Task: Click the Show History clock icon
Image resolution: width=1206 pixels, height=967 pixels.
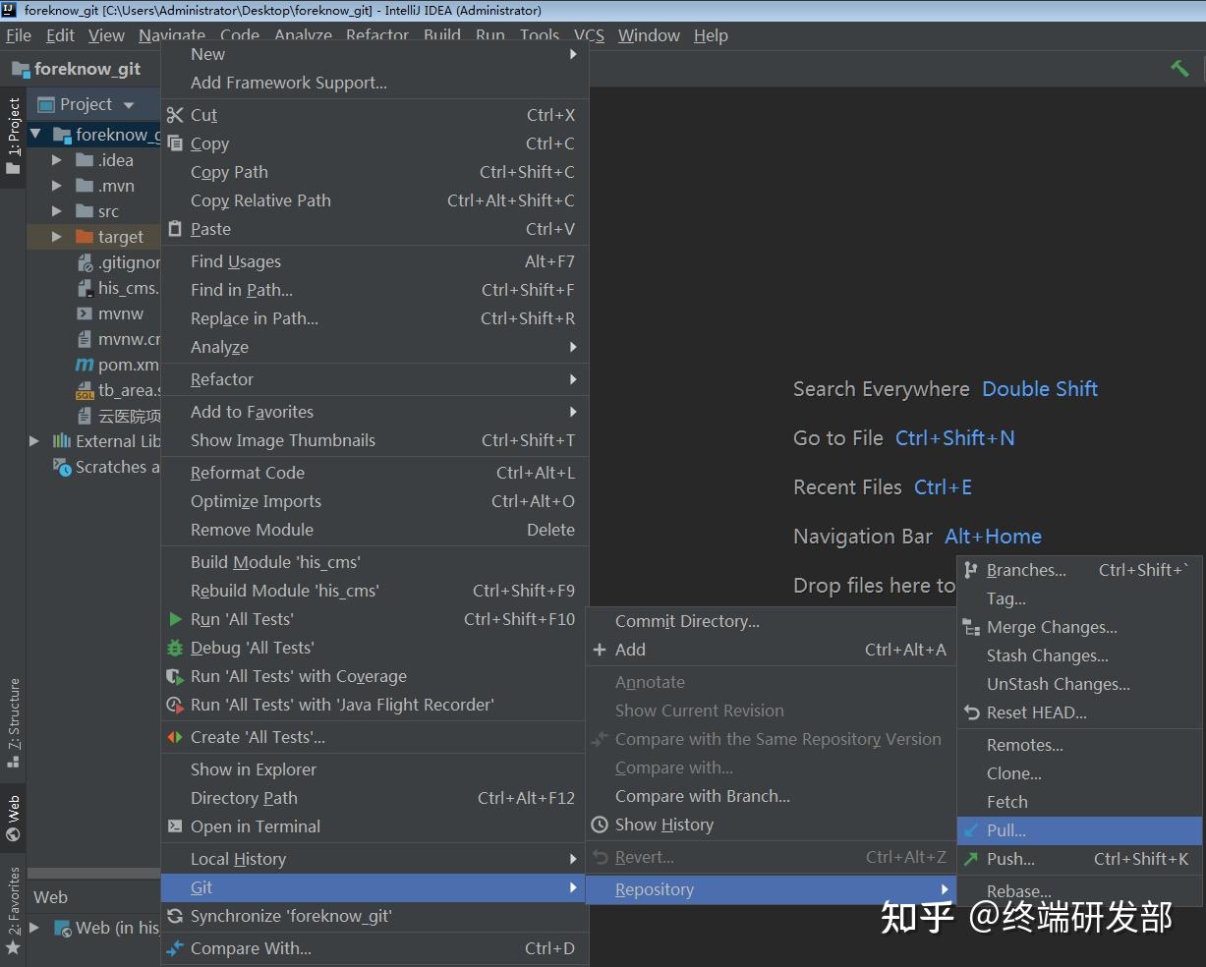Action: click(x=598, y=825)
